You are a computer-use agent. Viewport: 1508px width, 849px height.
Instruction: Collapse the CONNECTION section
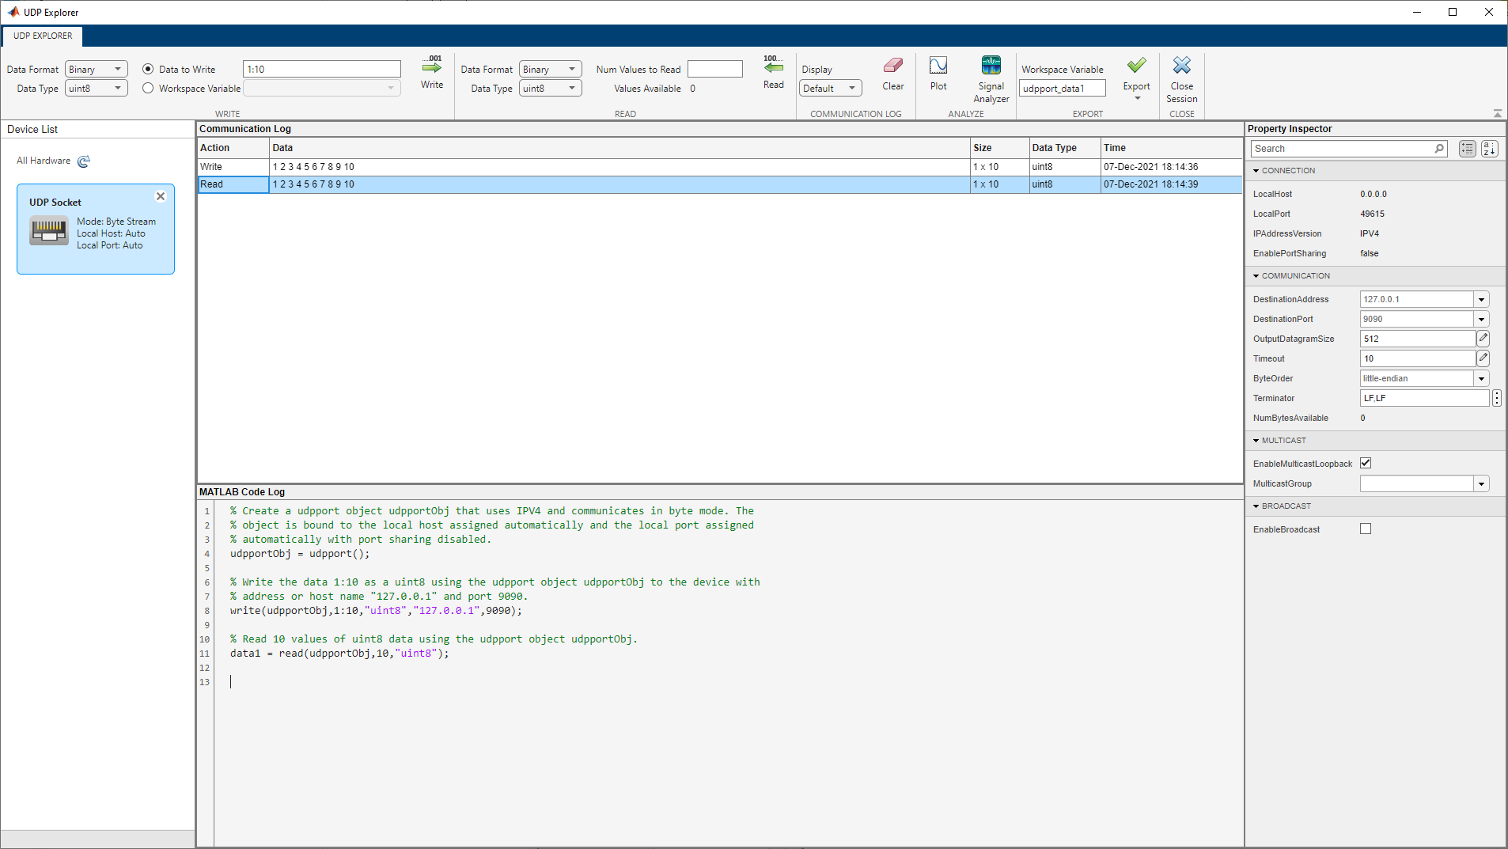click(x=1256, y=171)
